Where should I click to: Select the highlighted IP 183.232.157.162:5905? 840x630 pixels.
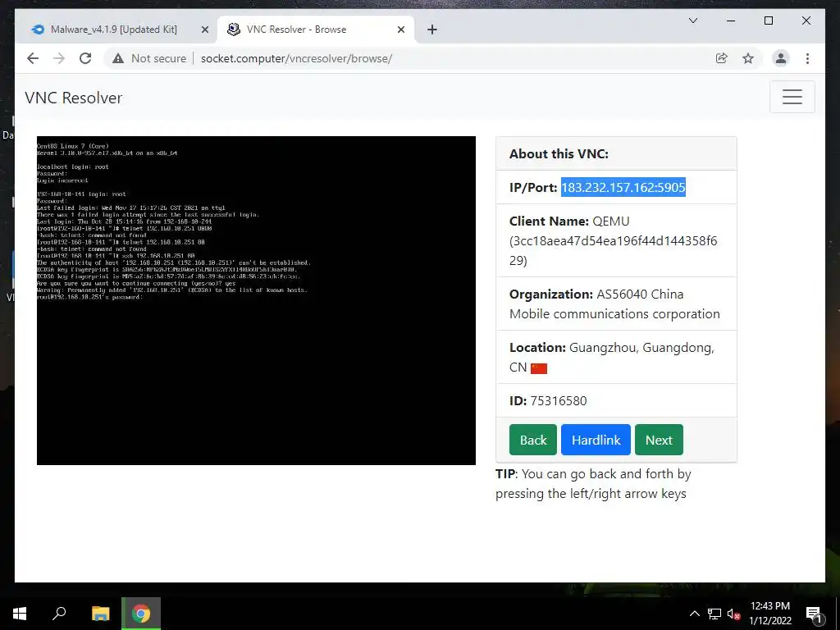pos(623,188)
